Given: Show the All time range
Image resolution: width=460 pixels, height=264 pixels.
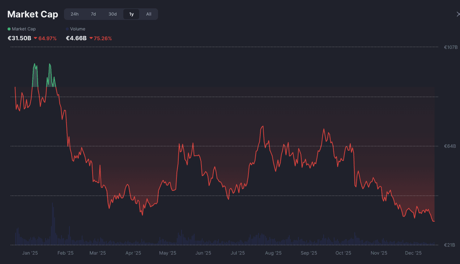Looking at the screenshot, I should coord(149,14).
